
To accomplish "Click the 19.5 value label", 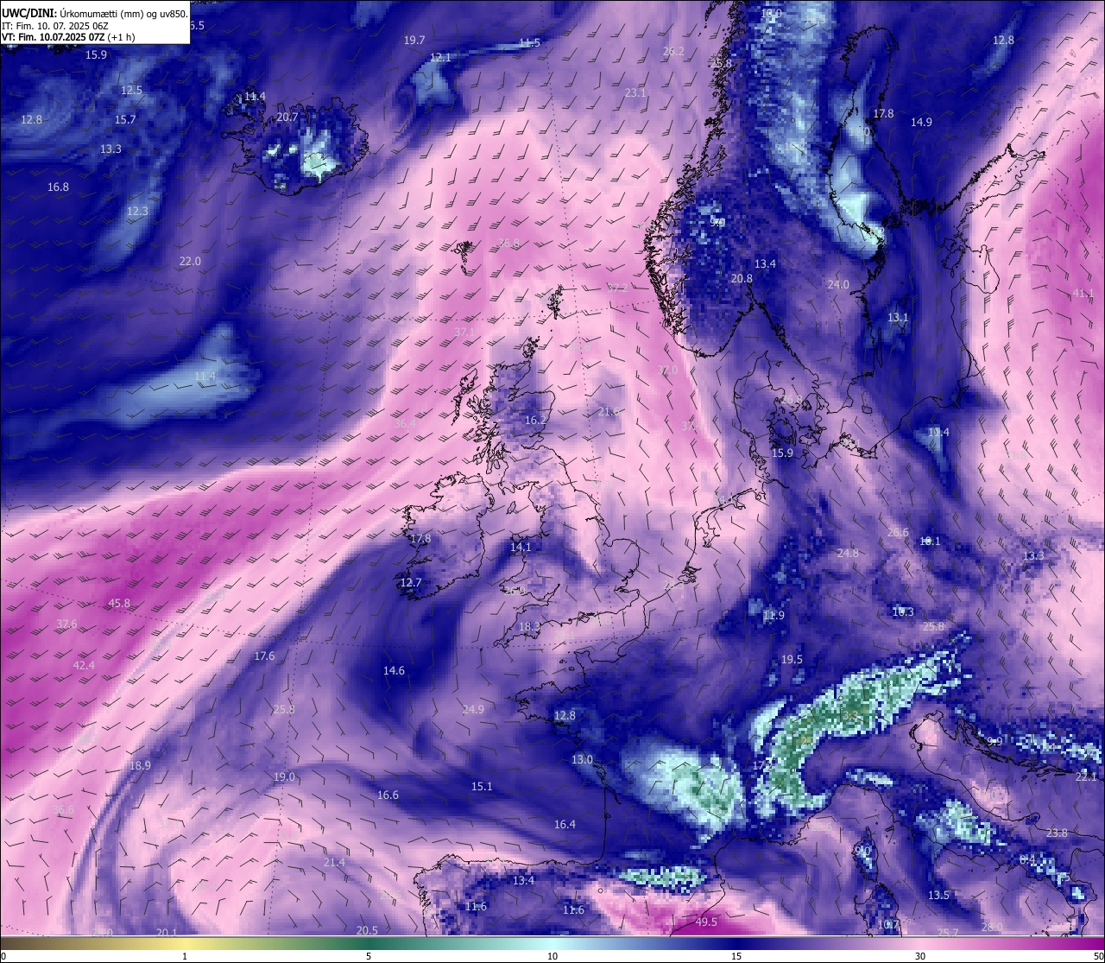I will [792, 659].
